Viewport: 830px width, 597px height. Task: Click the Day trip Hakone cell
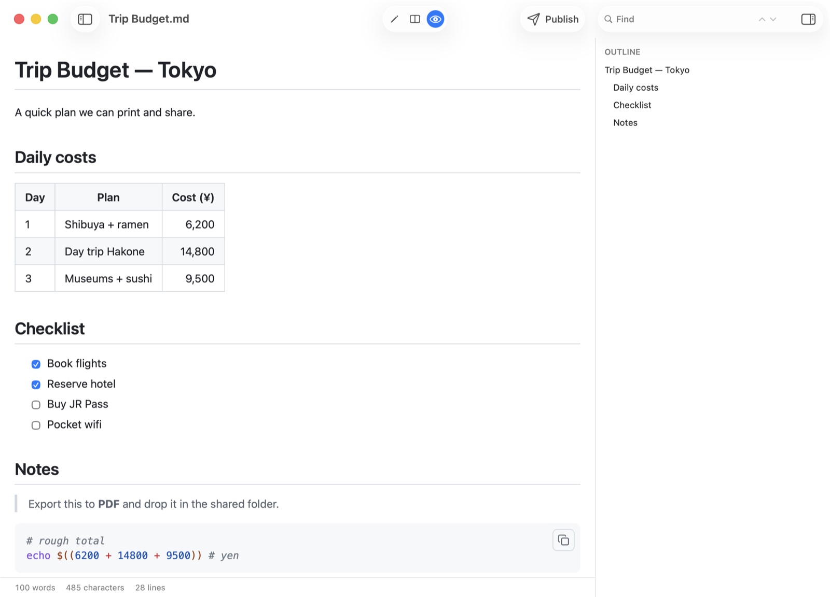click(108, 251)
